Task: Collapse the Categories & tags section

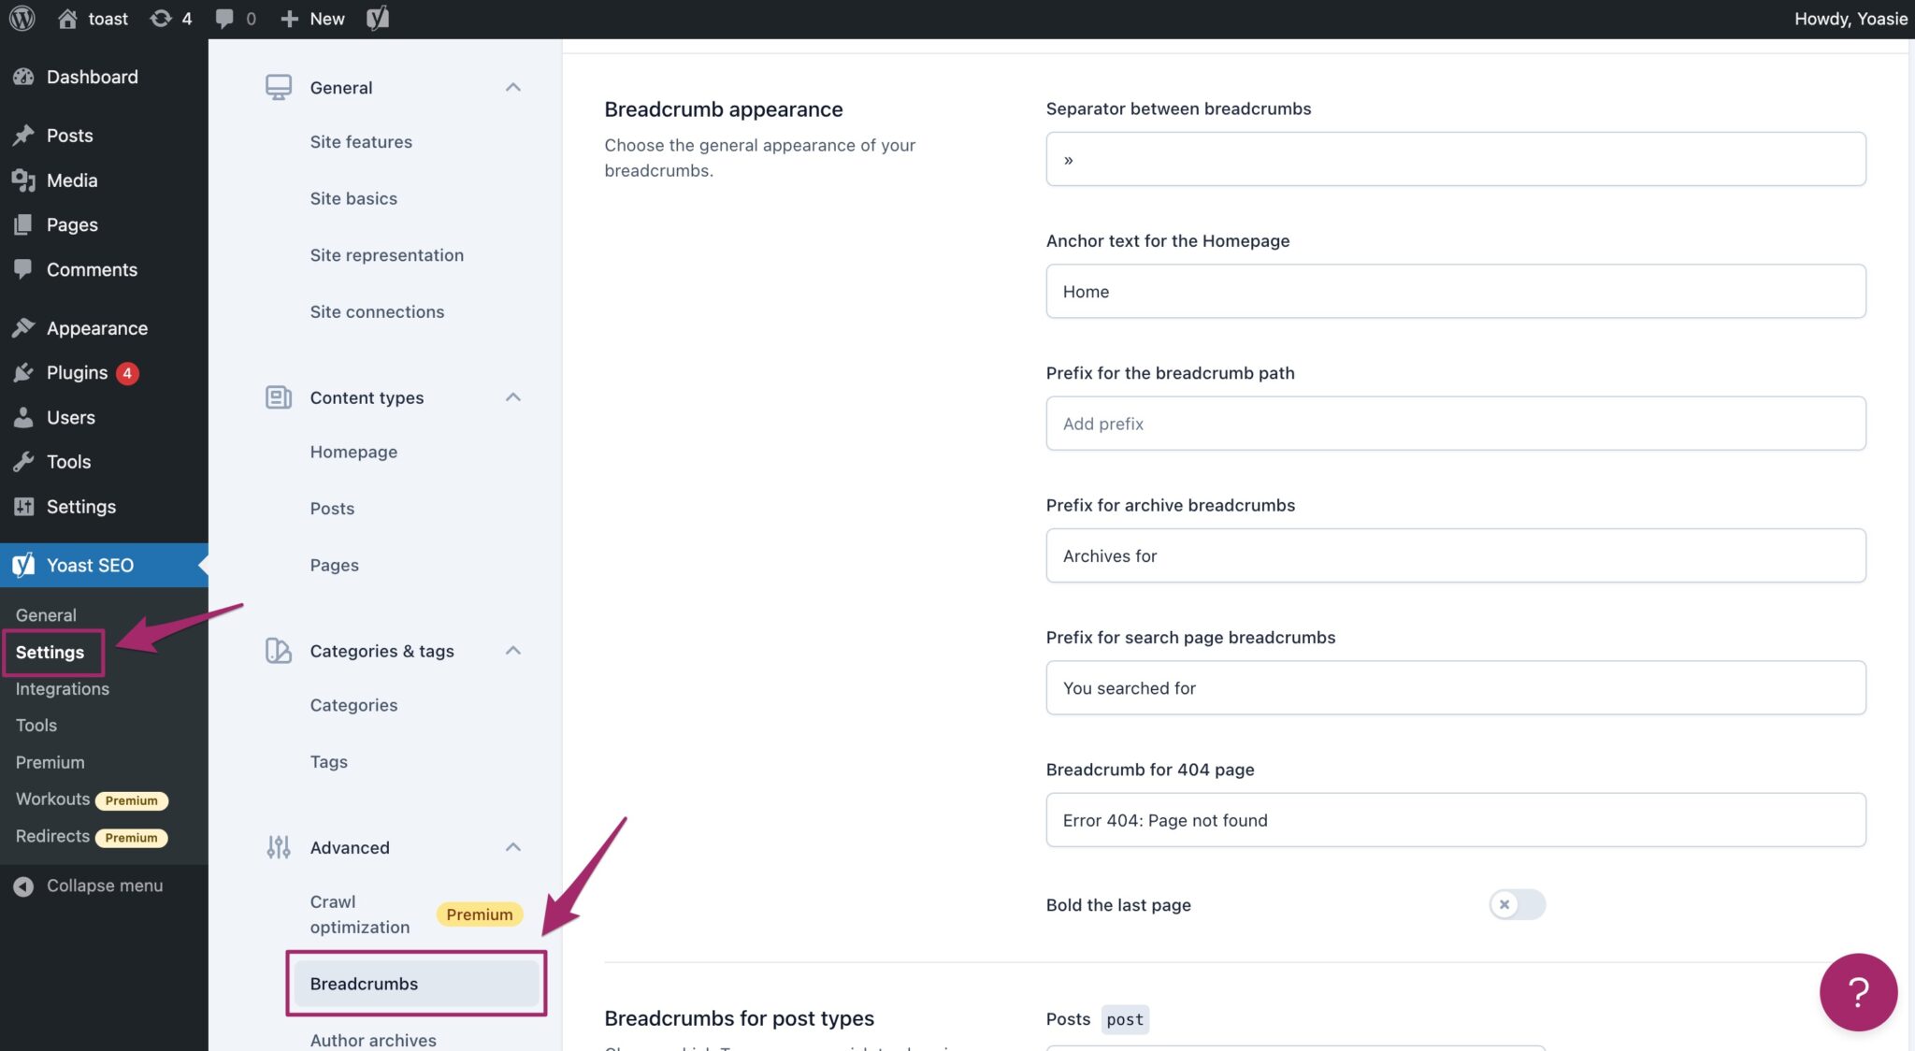Action: click(512, 651)
